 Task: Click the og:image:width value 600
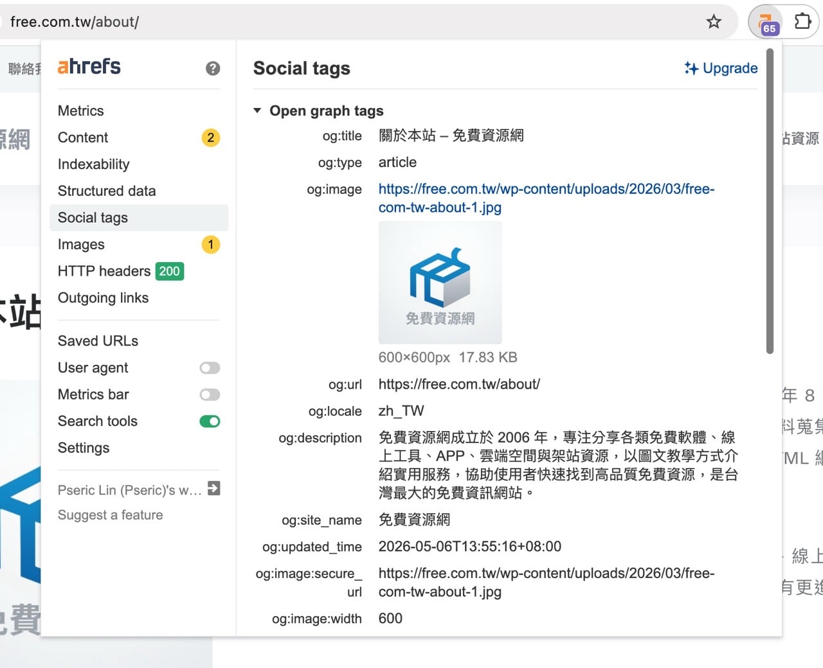390,619
